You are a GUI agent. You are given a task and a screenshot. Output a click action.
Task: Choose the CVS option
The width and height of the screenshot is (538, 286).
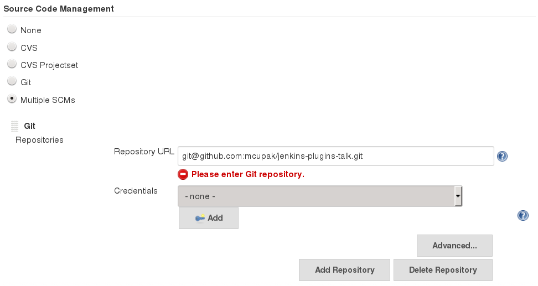[12, 47]
